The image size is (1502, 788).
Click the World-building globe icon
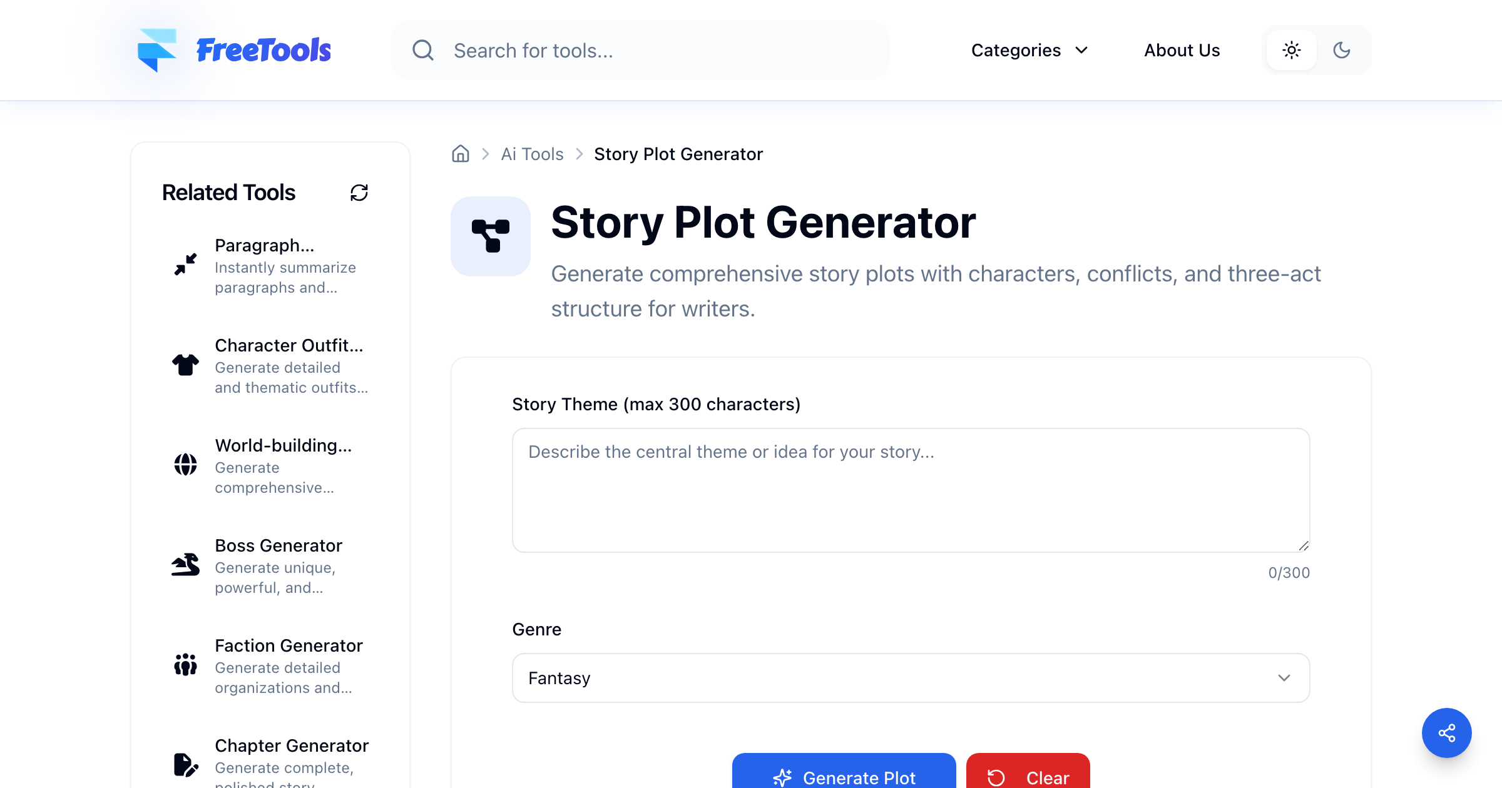185,465
